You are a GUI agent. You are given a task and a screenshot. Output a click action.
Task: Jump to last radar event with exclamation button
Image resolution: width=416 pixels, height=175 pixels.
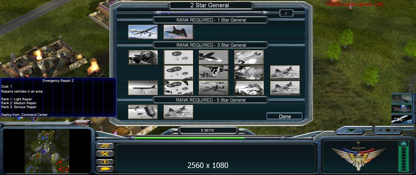pyautogui.click(x=105, y=162)
